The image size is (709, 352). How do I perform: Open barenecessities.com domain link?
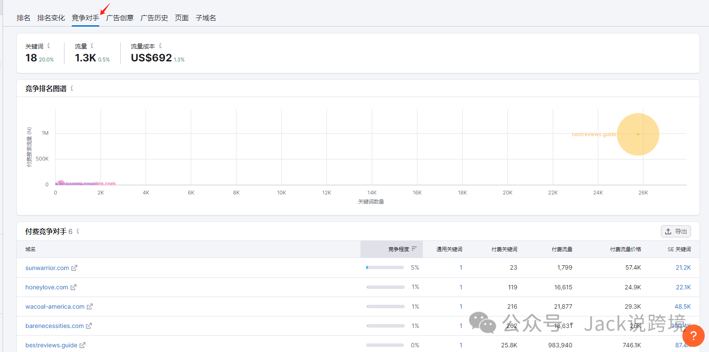click(x=55, y=326)
